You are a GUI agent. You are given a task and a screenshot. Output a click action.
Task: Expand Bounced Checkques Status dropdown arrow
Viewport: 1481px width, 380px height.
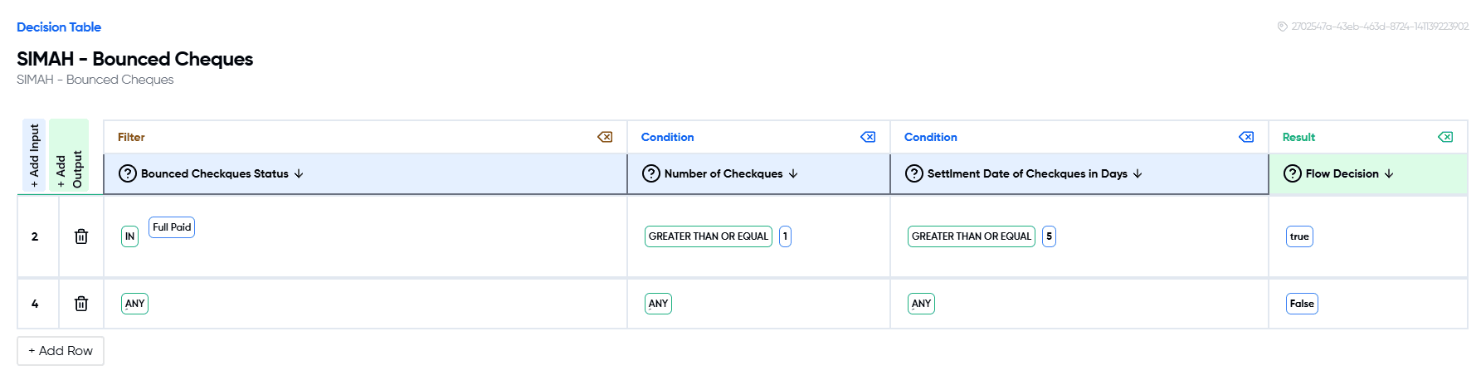pos(300,173)
